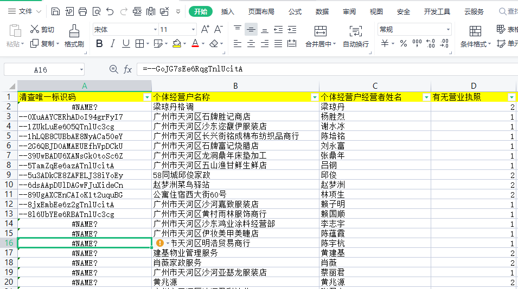Toggle top vertical alignment
Viewport: 518px width, 289px height.
click(238, 30)
